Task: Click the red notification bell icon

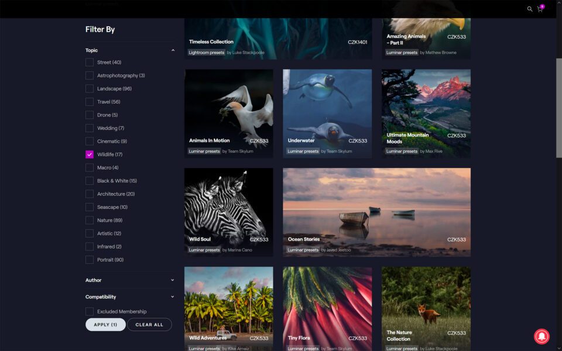Action: coord(542,336)
